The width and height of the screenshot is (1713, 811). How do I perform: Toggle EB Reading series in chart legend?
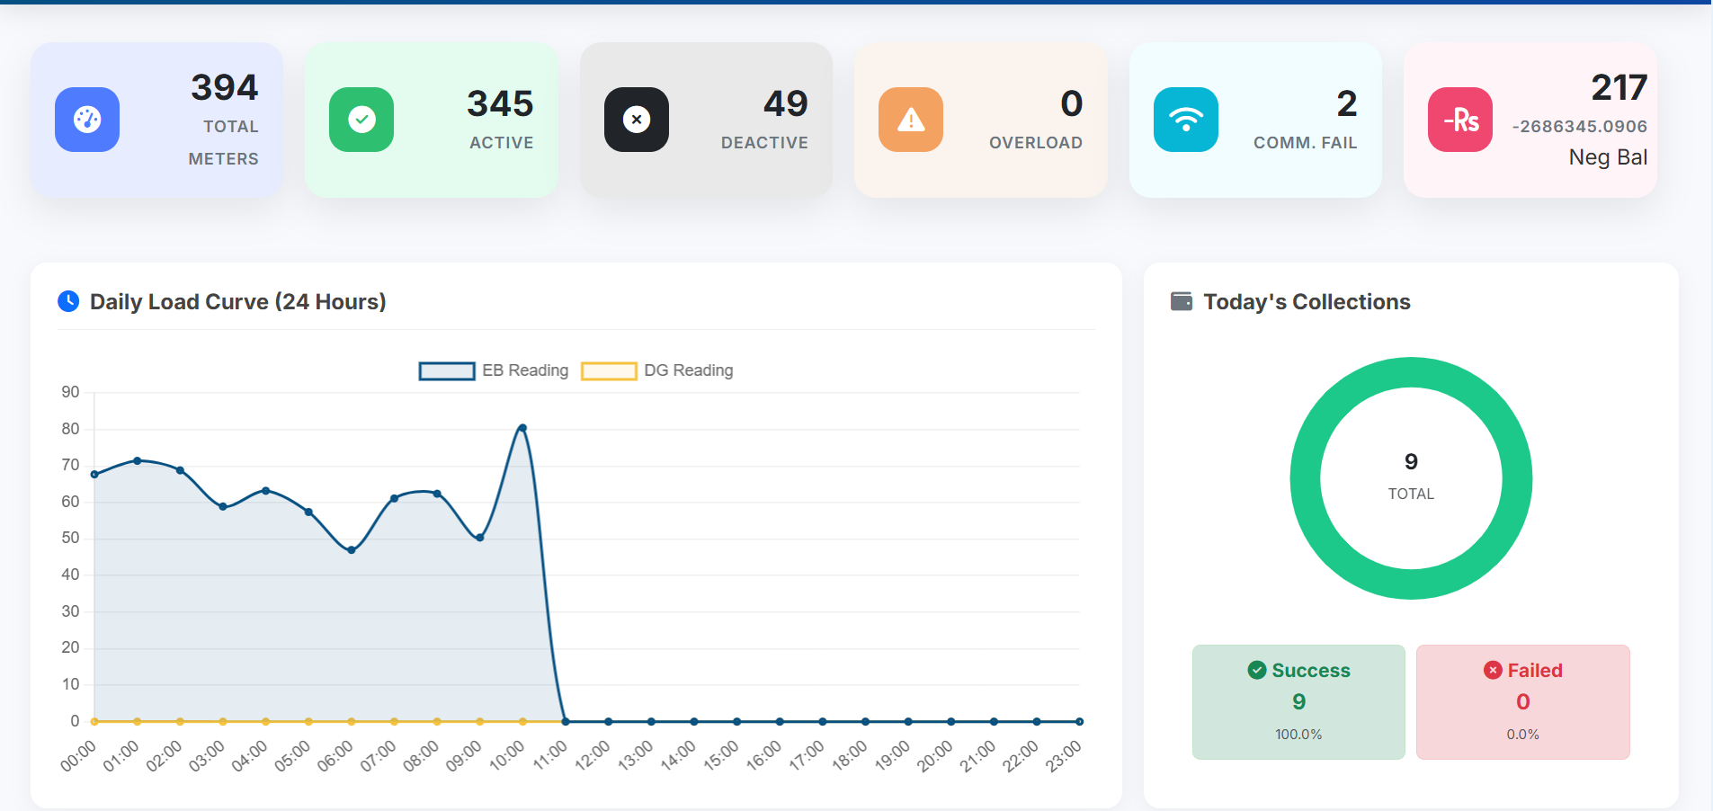[x=525, y=370]
